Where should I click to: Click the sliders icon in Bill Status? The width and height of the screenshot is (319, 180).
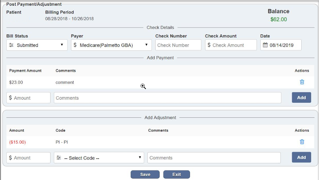11,45
